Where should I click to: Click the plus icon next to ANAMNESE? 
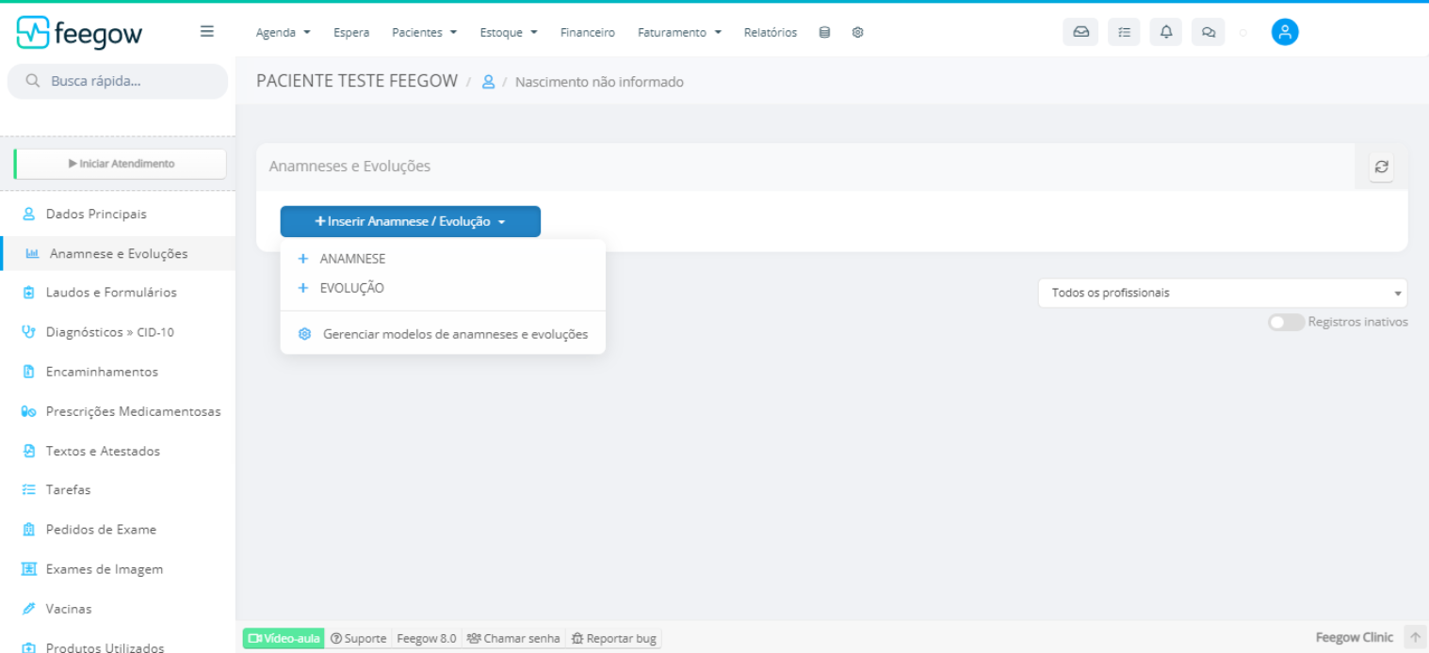tap(302, 259)
